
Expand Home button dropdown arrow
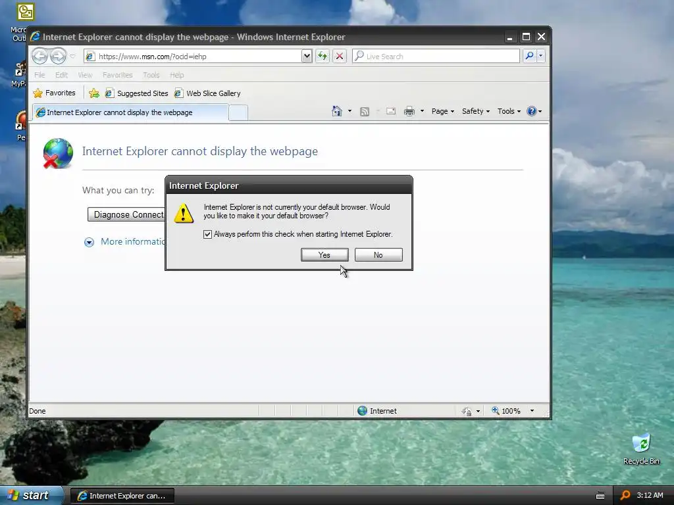pyautogui.click(x=350, y=111)
